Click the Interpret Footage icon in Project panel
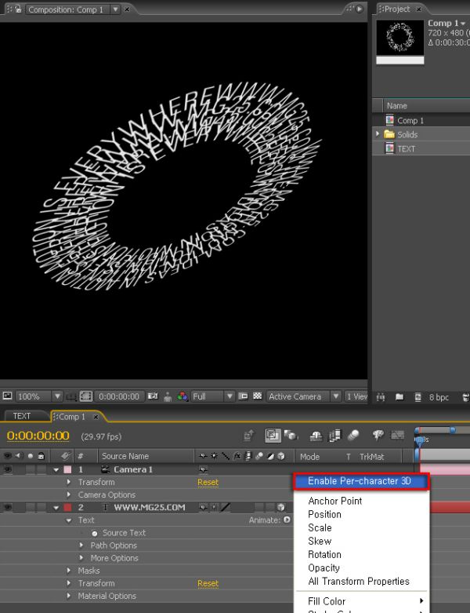The width and height of the screenshot is (470, 613). tap(381, 397)
